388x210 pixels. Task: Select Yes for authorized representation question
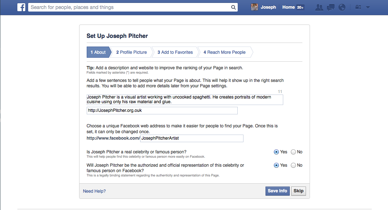tap(276, 165)
